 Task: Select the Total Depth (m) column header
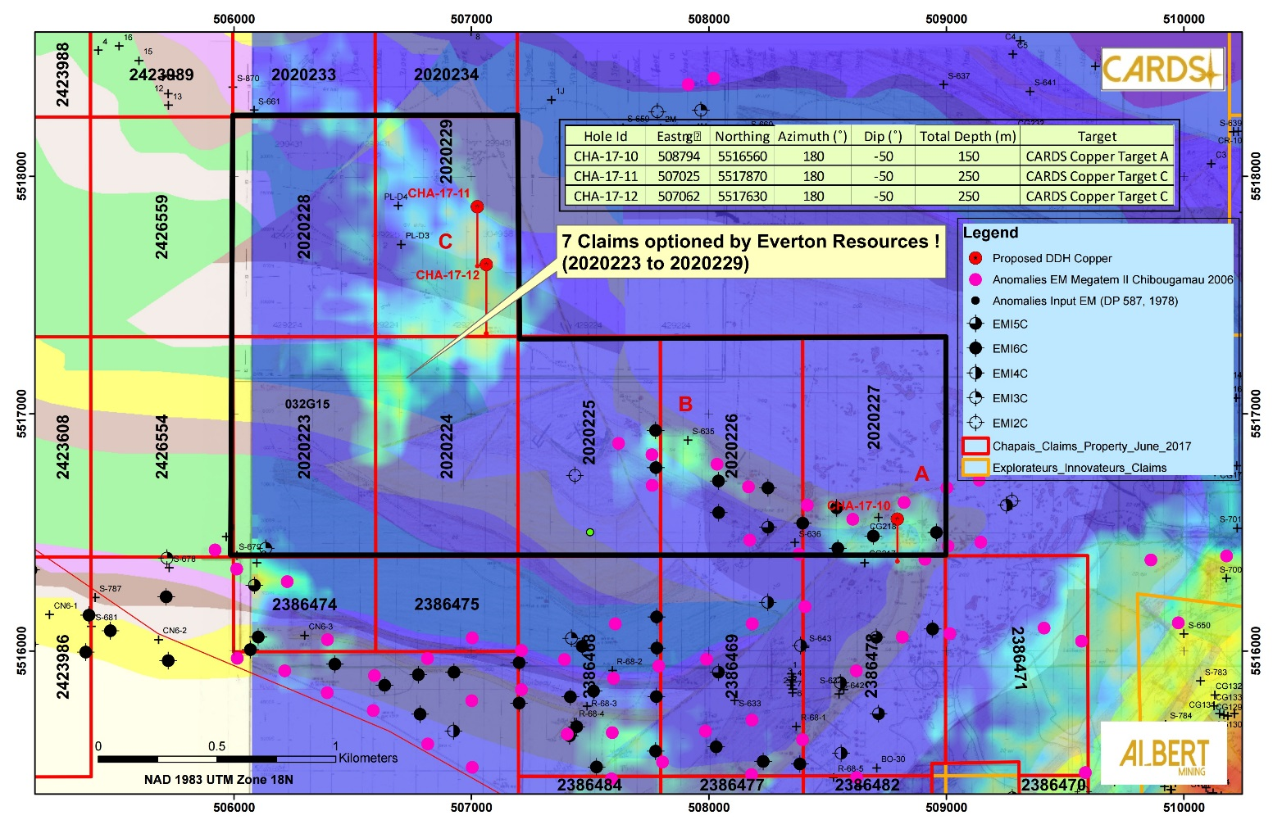(967, 136)
